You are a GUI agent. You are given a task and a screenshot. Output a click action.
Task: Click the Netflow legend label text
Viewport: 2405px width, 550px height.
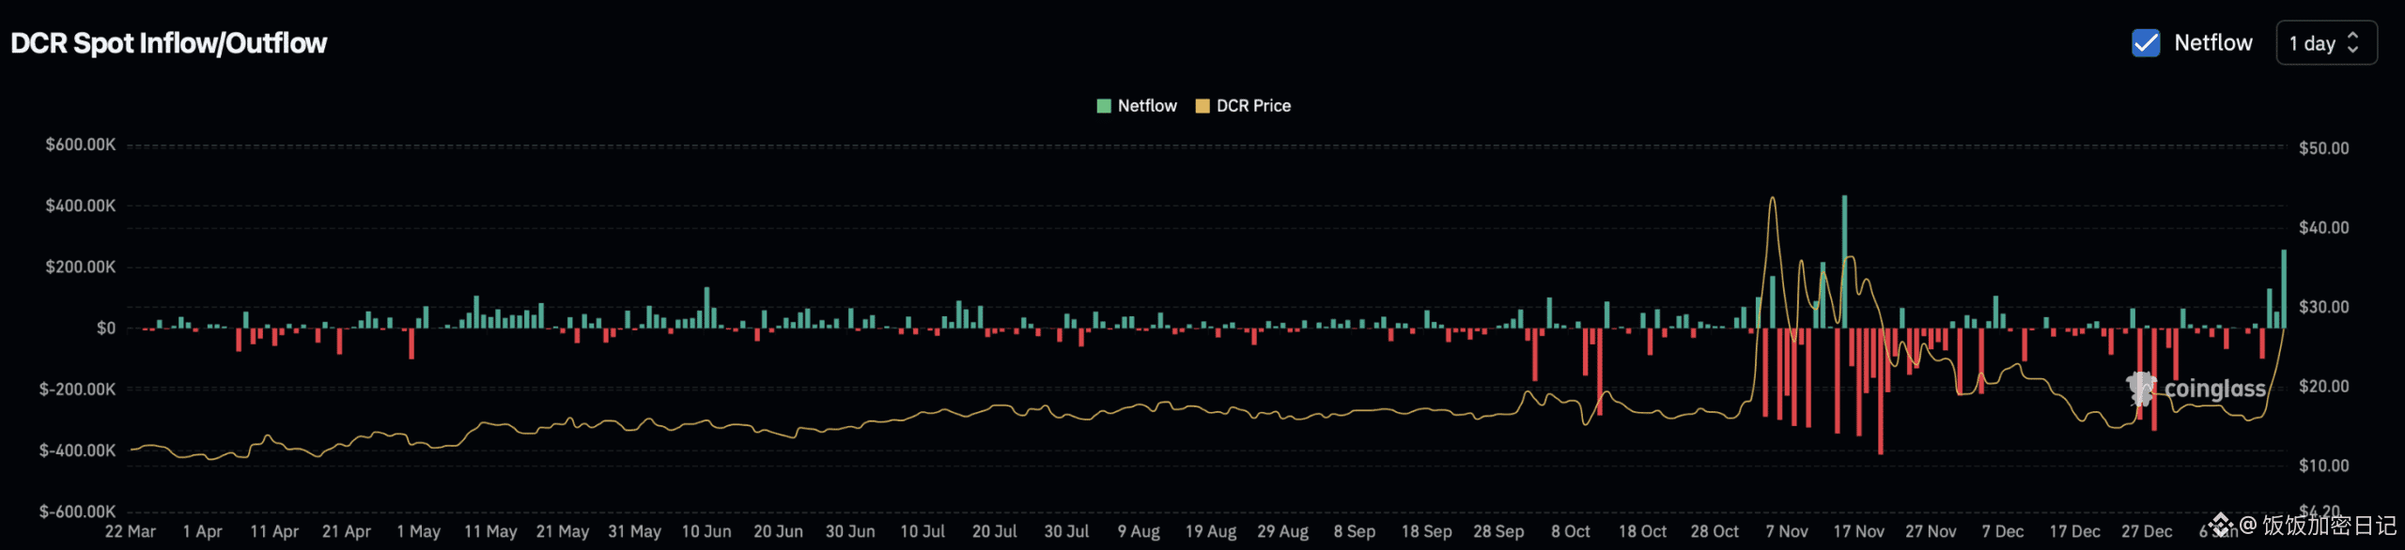click(x=1147, y=106)
